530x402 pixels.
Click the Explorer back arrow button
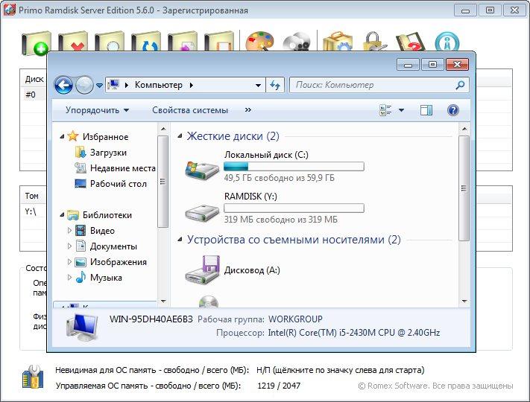click(63, 86)
